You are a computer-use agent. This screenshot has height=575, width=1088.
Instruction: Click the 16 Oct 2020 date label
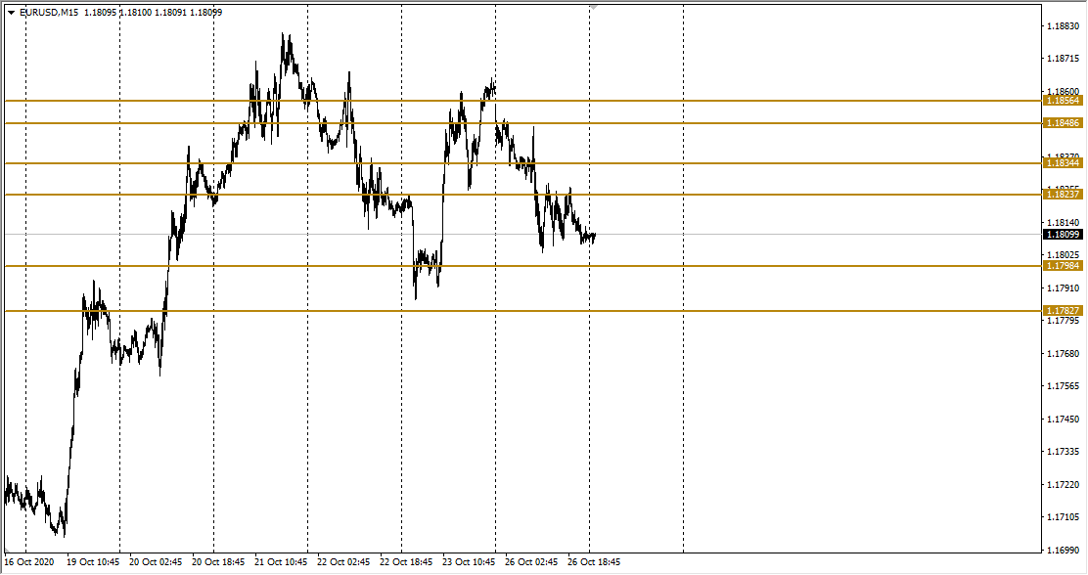[29, 563]
